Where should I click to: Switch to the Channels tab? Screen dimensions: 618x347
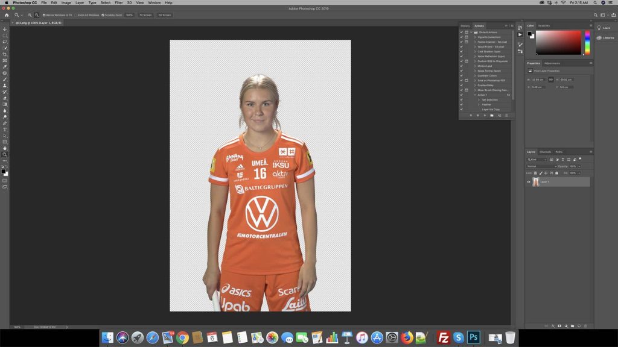545,152
